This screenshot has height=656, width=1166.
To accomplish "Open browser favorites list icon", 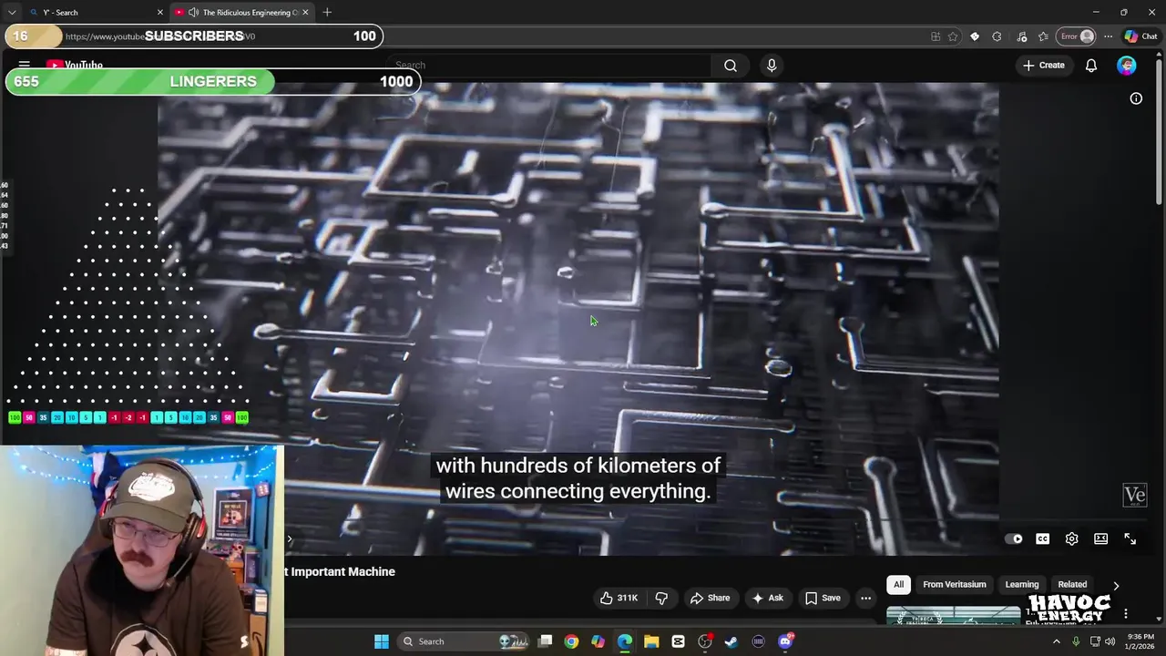I will click(x=1043, y=36).
